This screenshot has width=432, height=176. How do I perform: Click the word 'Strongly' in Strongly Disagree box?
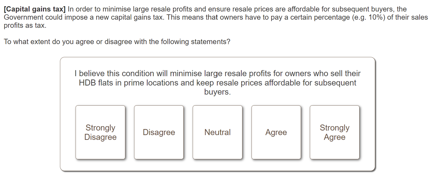100,128
